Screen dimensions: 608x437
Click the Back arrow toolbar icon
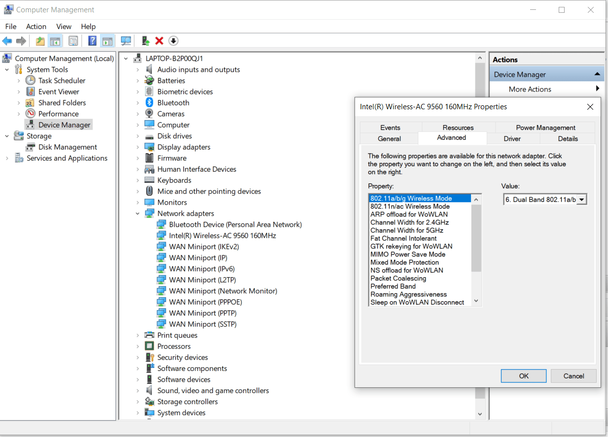pyautogui.click(x=7, y=41)
